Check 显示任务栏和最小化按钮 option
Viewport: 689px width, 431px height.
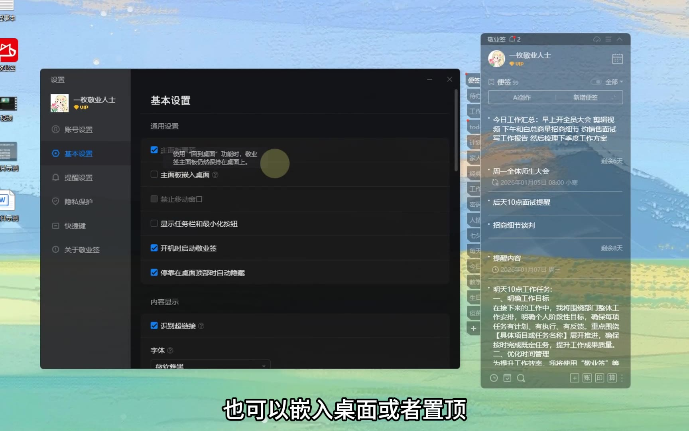[154, 223]
